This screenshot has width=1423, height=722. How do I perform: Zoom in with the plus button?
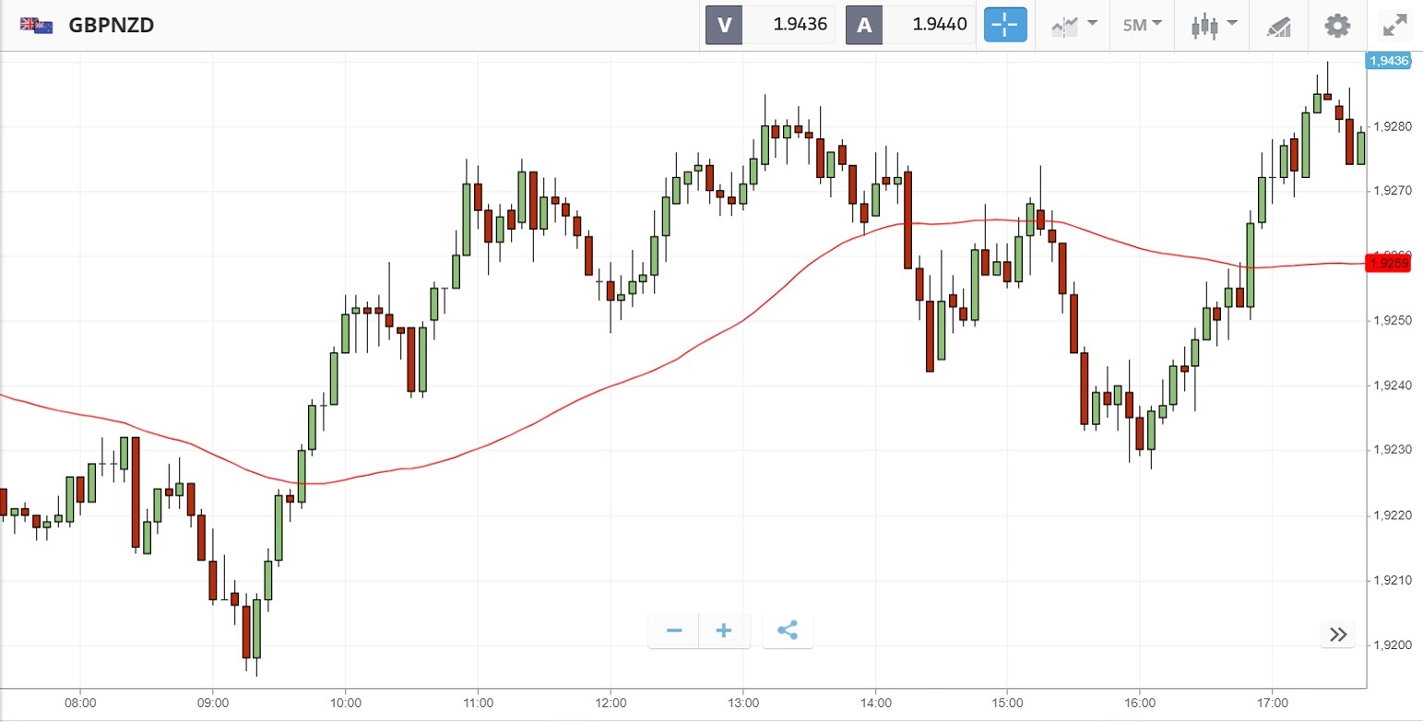[x=724, y=631]
